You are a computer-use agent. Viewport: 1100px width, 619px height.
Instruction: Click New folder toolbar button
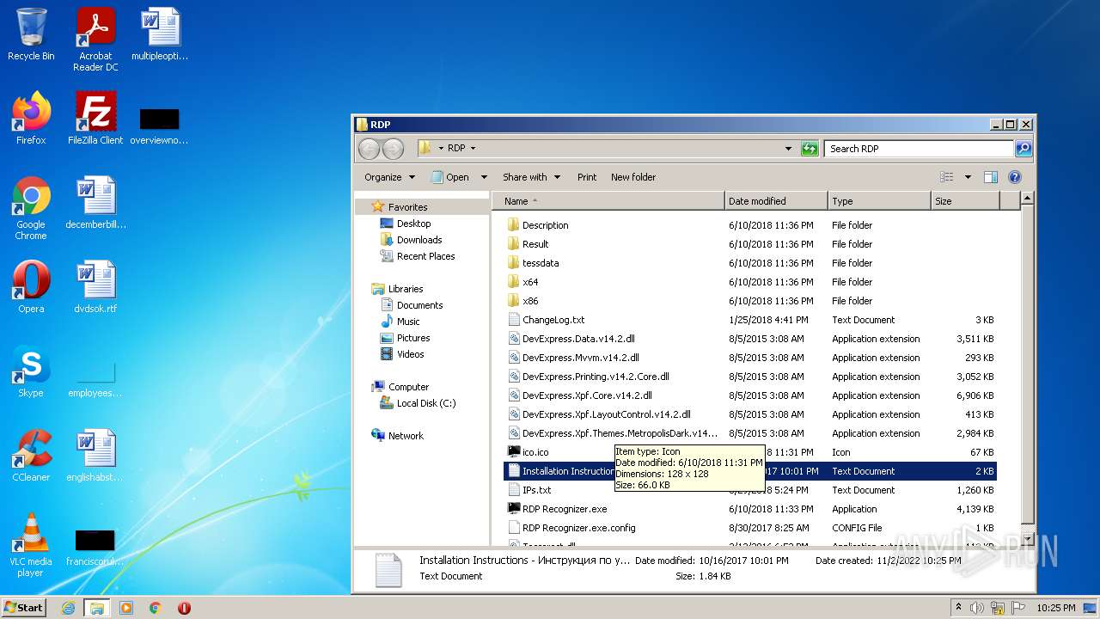coord(633,177)
